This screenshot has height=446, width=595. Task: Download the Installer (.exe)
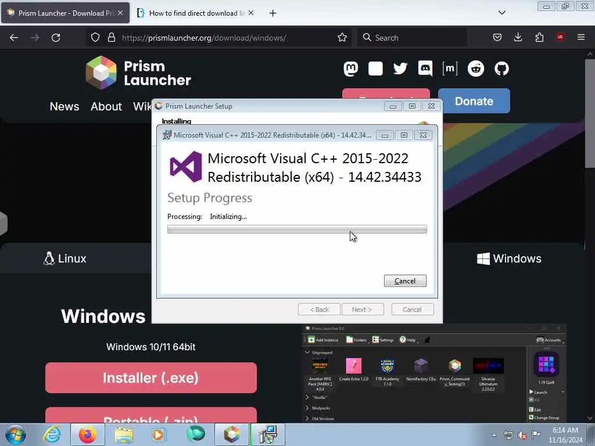tap(151, 377)
